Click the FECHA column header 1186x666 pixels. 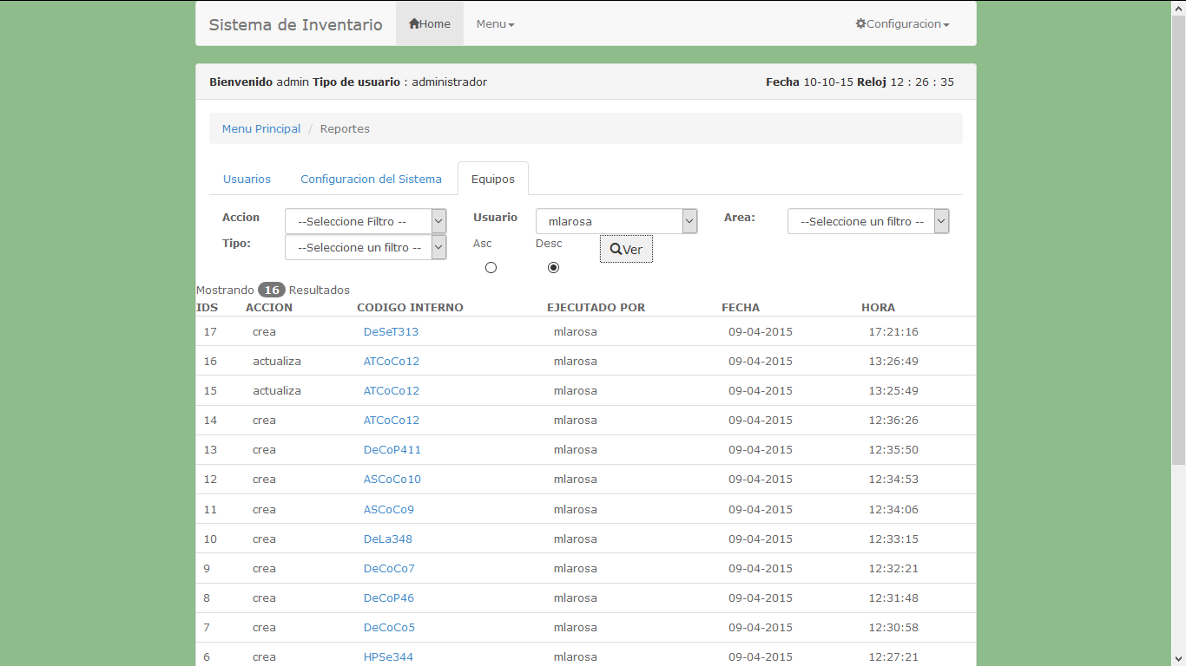point(741,307)
